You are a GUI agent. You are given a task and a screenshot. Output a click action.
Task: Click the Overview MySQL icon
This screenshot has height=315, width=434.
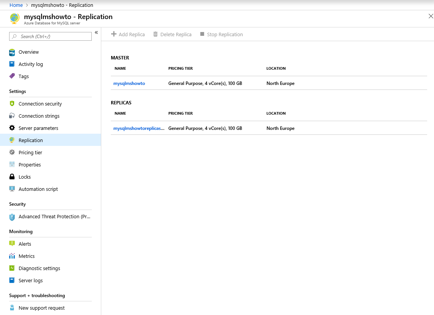coord(12,52)
